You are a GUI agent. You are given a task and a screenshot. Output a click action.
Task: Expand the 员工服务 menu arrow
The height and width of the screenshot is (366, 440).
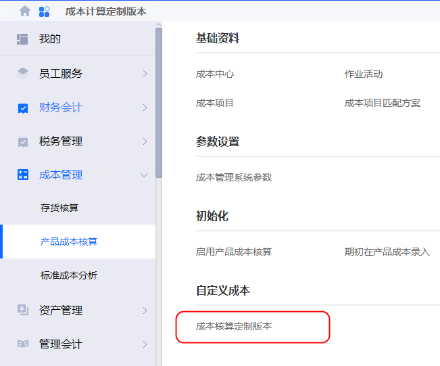(144, 74)
